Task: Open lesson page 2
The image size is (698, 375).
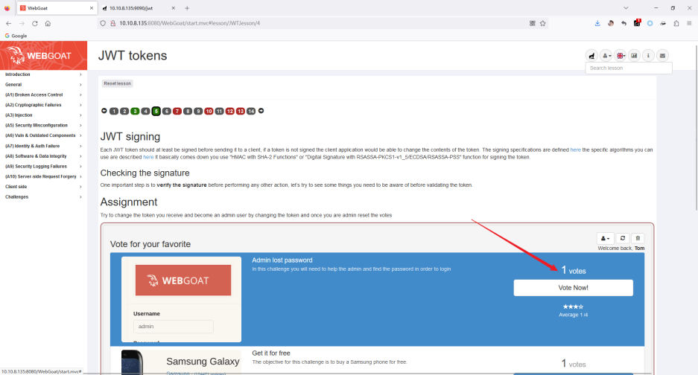Action: 124,111
